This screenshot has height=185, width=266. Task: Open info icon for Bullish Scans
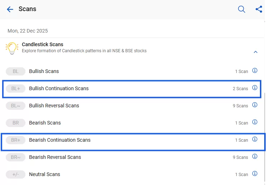255,71
